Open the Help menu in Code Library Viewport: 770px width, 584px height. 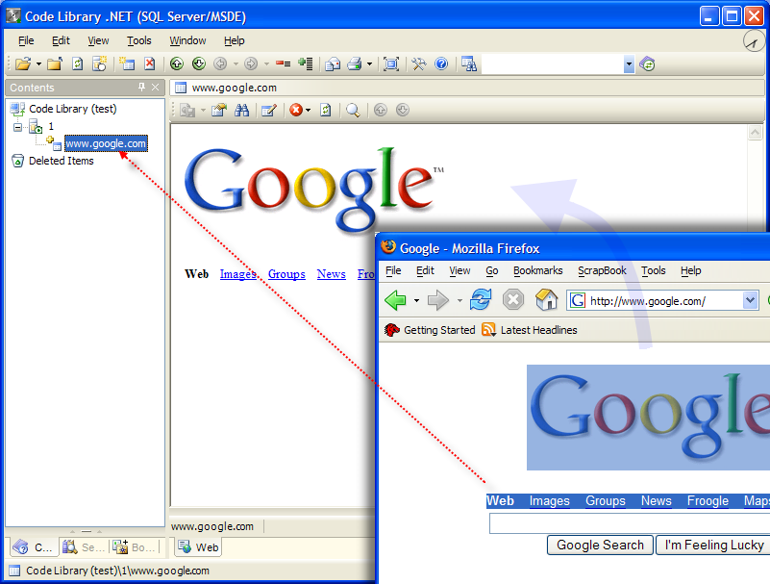[235, 40]
